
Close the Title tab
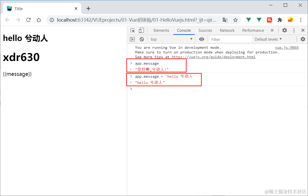click(x=76, y=8)
